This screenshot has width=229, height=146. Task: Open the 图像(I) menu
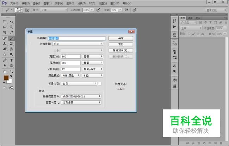coord(37,3)
